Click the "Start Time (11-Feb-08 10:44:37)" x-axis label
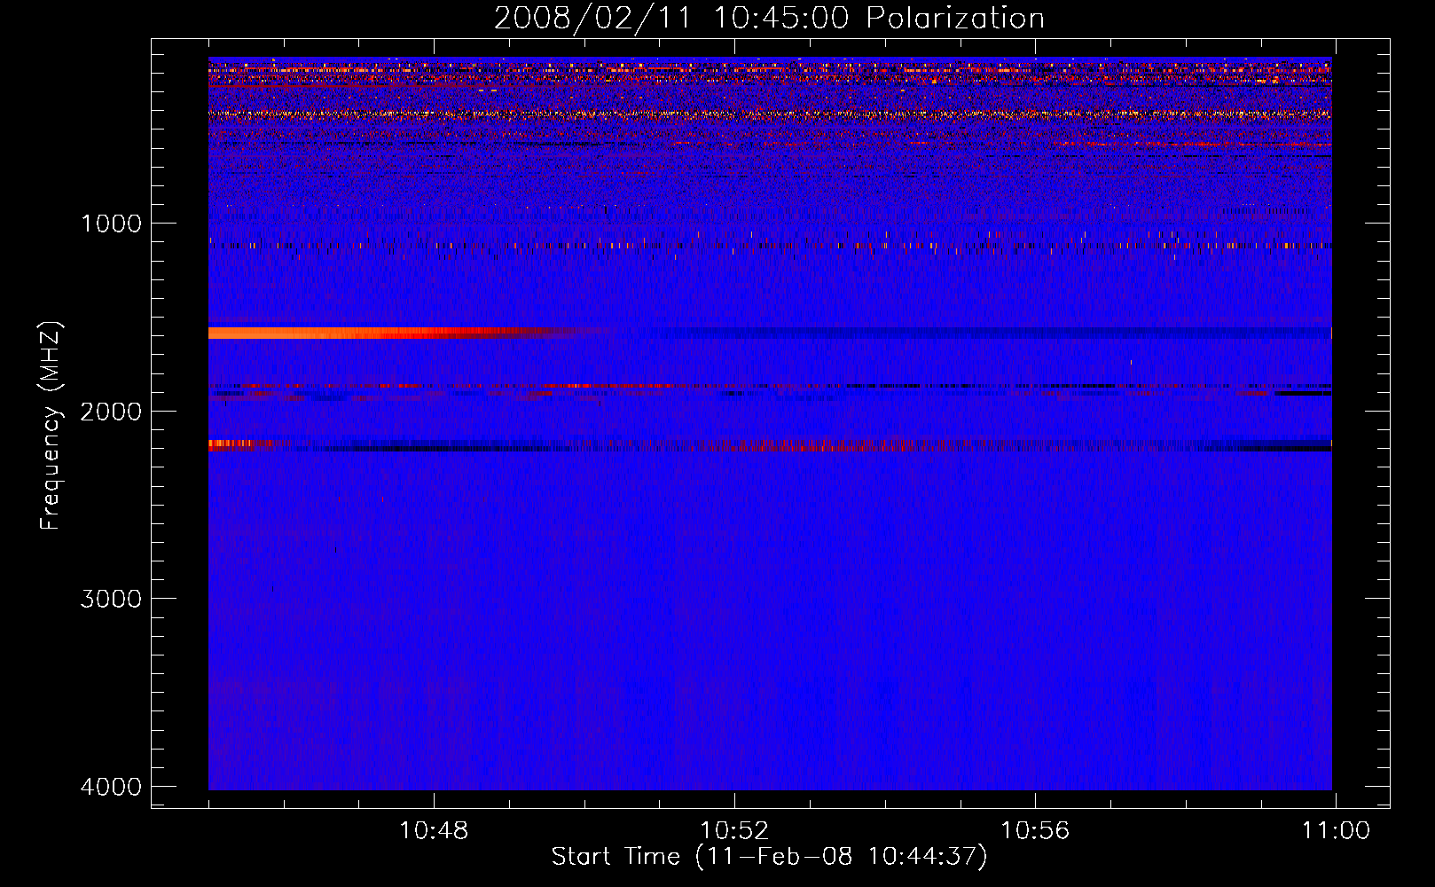This screenshot has height=887, width=1435. coord(769,857)
